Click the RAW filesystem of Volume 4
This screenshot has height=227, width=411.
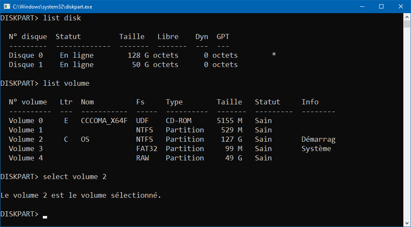point(143,158)
